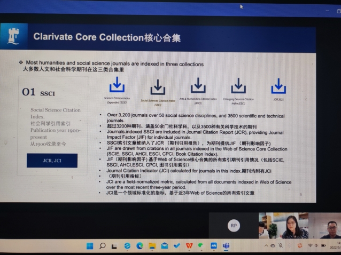Open the OneDrive cloud tray icon
341x255 pixels.
tap(273, 246)
